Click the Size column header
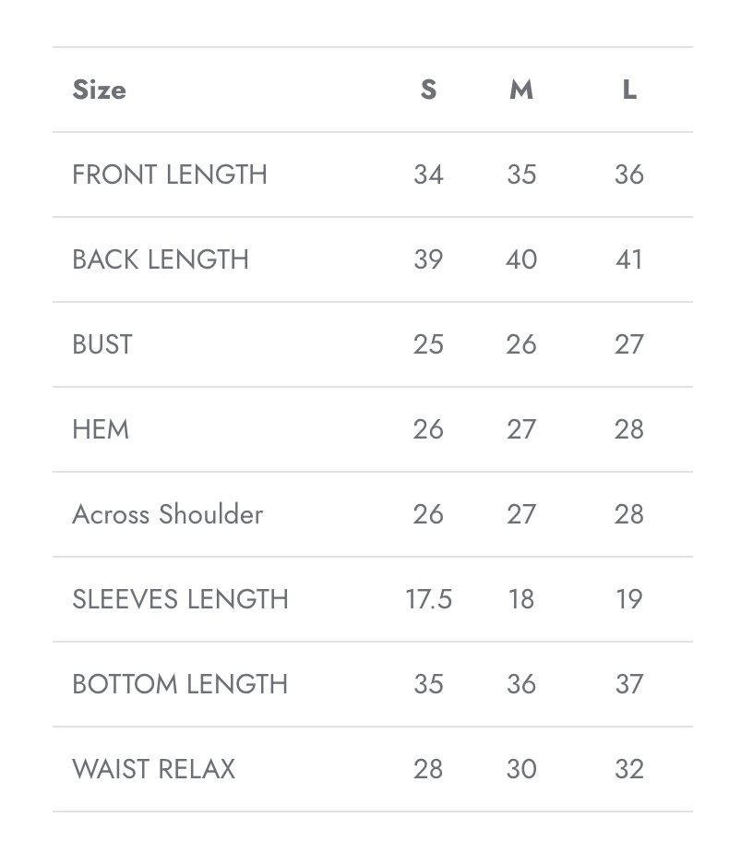This screenshot has height=854, width=741. point(99,90)
